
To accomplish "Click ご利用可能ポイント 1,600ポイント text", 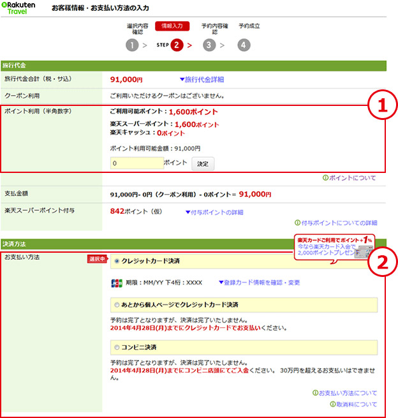I will (164, 112).
